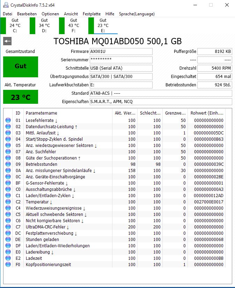The image size is (235, 288).
Task: Click the status orb for Wiederzuweisungsereignisse
Action: pyautogui.click(x=8, y=208)
